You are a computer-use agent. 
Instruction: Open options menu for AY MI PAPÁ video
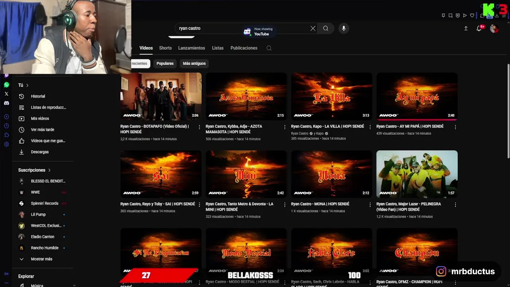tap(455, 127)
